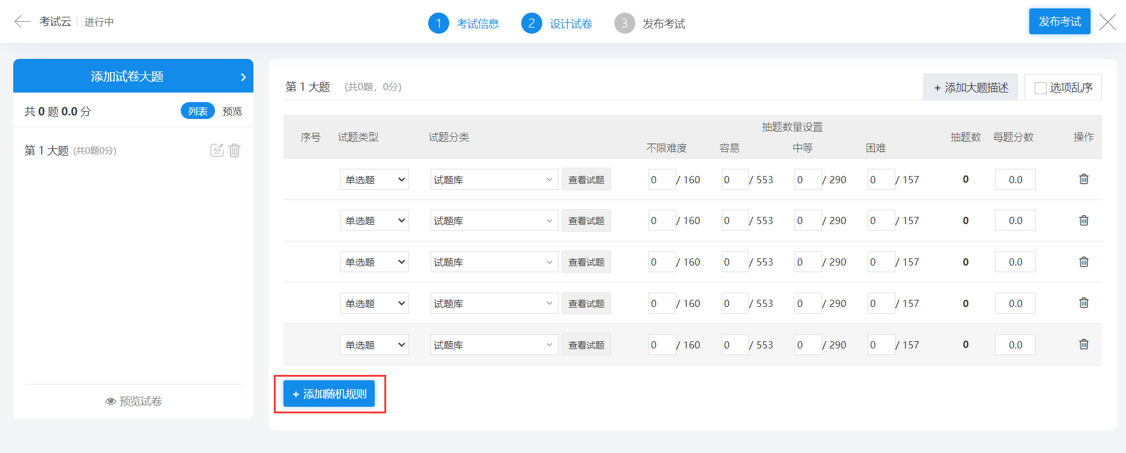Delete the third rule row with trash icon
The height and width of the screenshot is (453, 1126).
point(1083,262)
